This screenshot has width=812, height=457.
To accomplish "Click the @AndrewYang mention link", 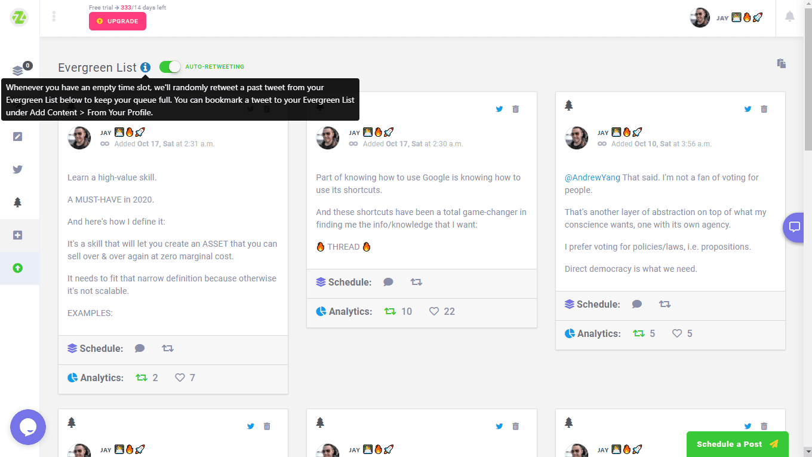I will [x=592, y=177].
